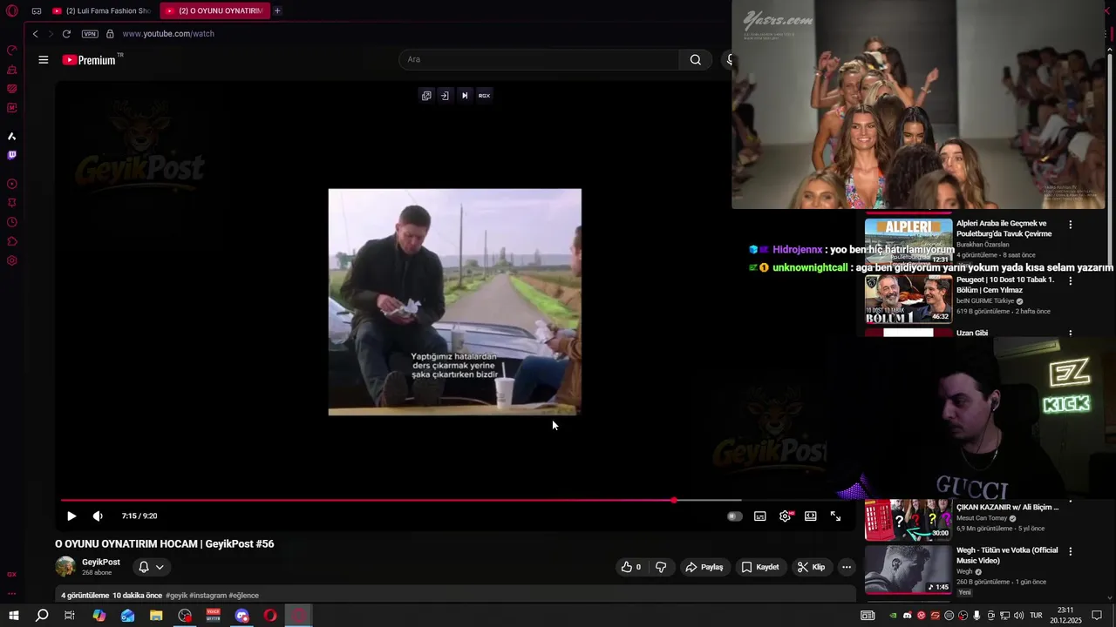Focus the www.youtube.com/watch address bar

(x=168, y=34)
